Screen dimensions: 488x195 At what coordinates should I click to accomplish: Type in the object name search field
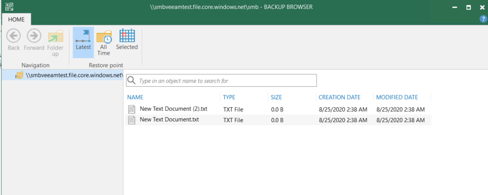pos(225,81)
